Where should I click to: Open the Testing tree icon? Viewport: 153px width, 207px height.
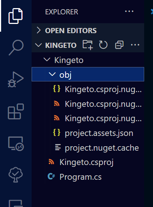pyautogui.click(x=15, y=175)
